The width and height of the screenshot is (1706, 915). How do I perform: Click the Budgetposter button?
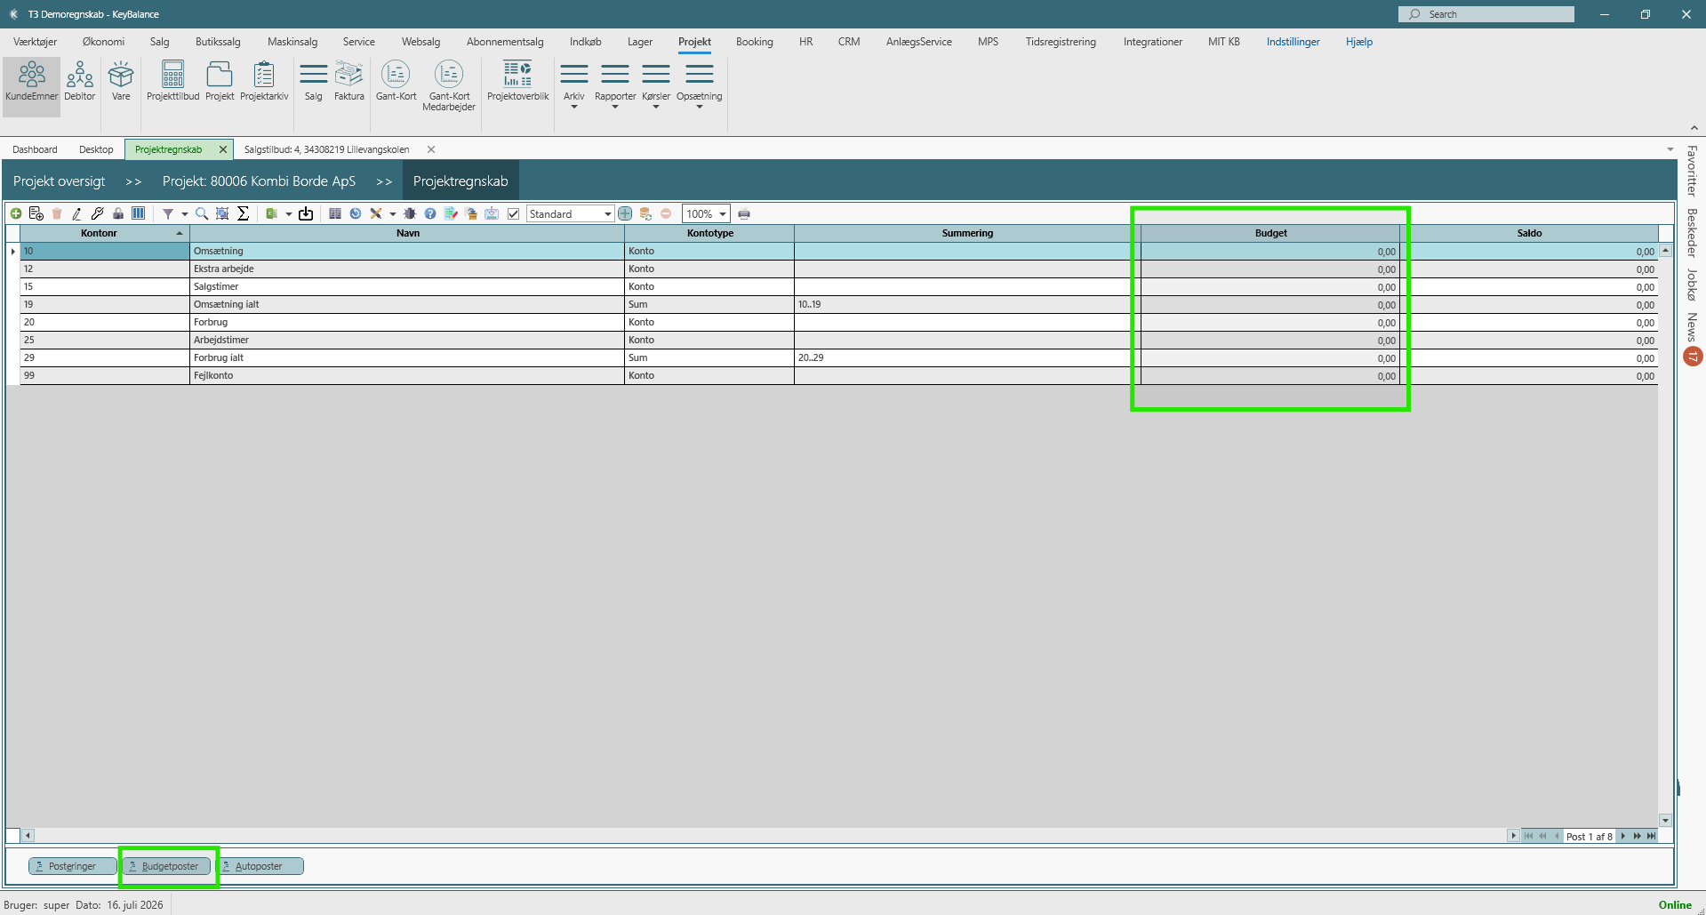167,866
